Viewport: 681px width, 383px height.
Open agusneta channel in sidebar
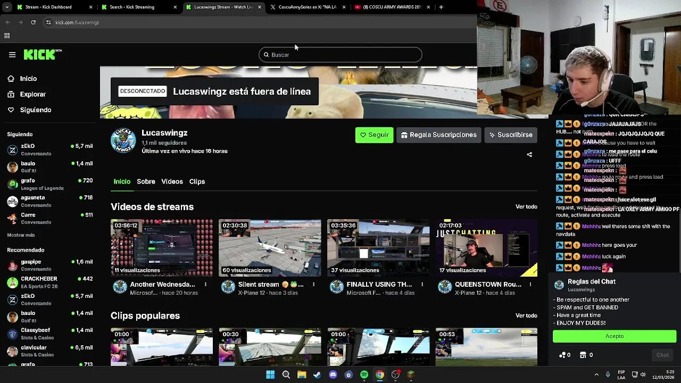(x=49, y=201)
